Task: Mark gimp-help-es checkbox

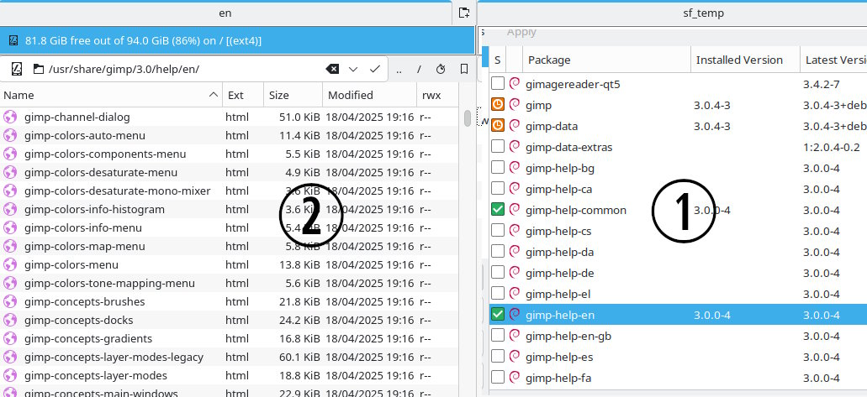Action: click(498, 357)
